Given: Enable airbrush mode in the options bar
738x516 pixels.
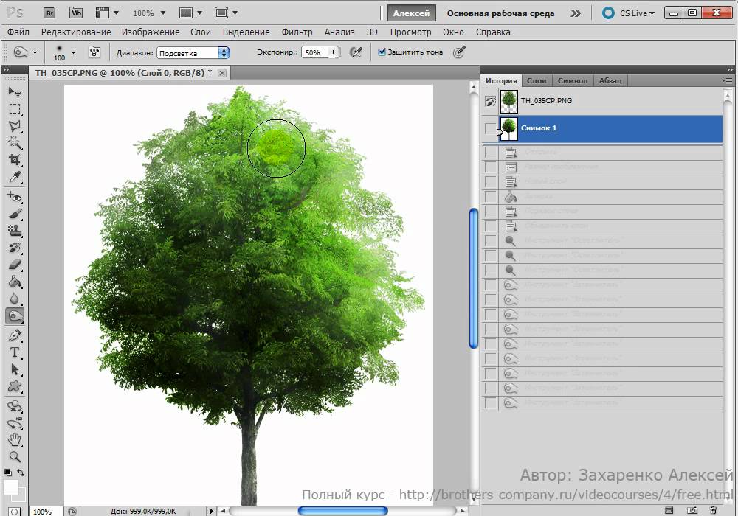Looking at the screenshot, I should pos(356,52).
